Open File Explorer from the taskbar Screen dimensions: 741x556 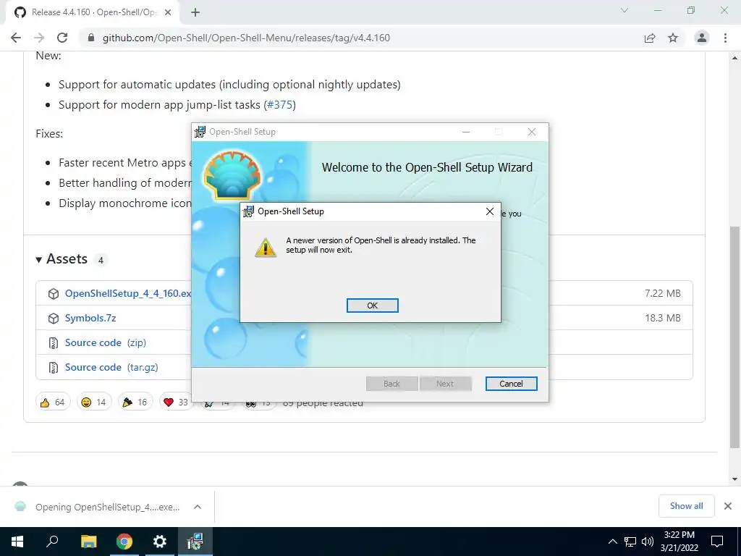coord(88,542)
